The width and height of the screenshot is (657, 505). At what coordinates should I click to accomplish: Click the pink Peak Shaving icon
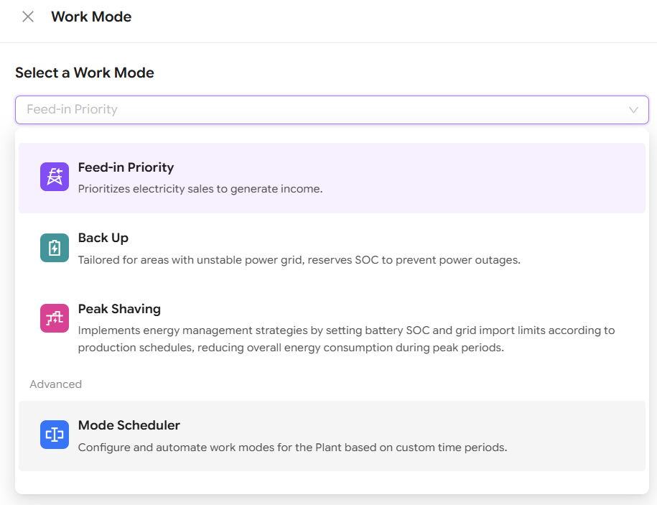(55, 318)
